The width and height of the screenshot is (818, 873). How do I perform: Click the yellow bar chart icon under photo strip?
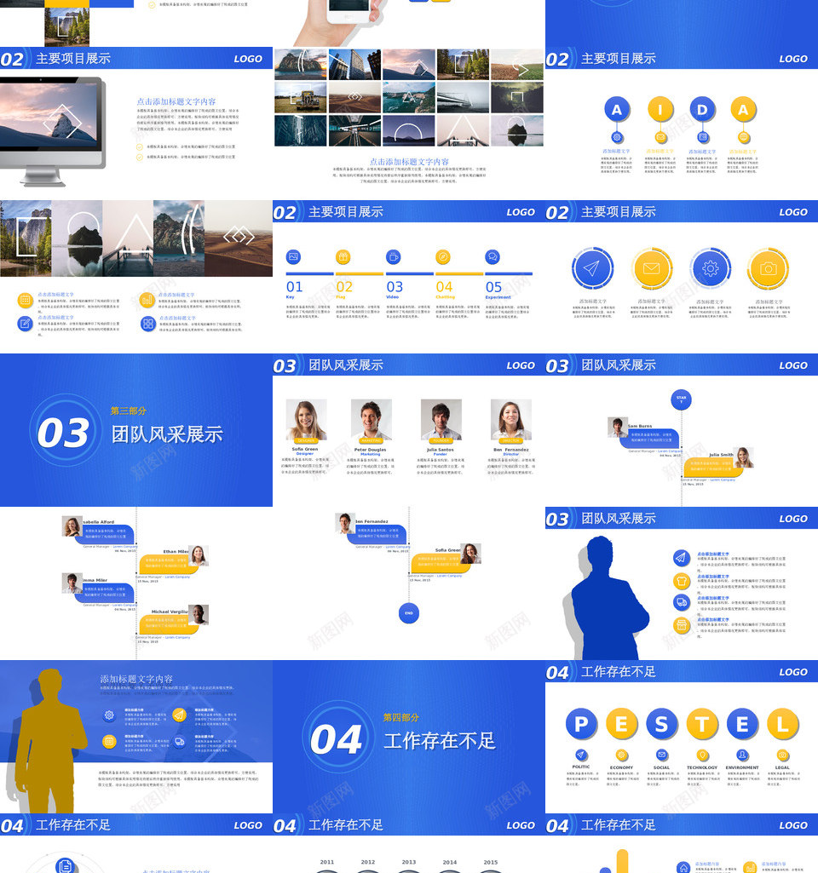coord(147,301)
